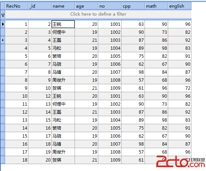Click the current-row arrow indicator
The image size is (206, 171).
click(x=3, y=24)
